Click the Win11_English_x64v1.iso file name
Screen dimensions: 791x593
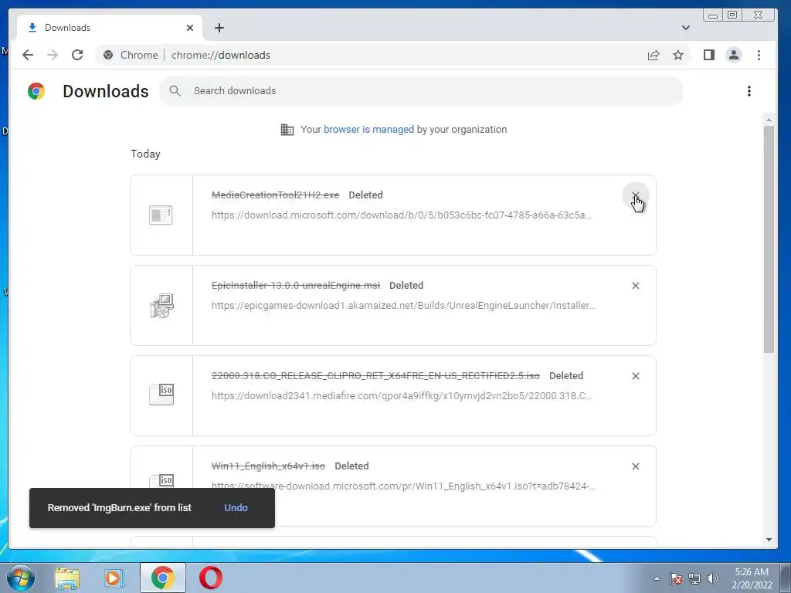coord(268,466)
